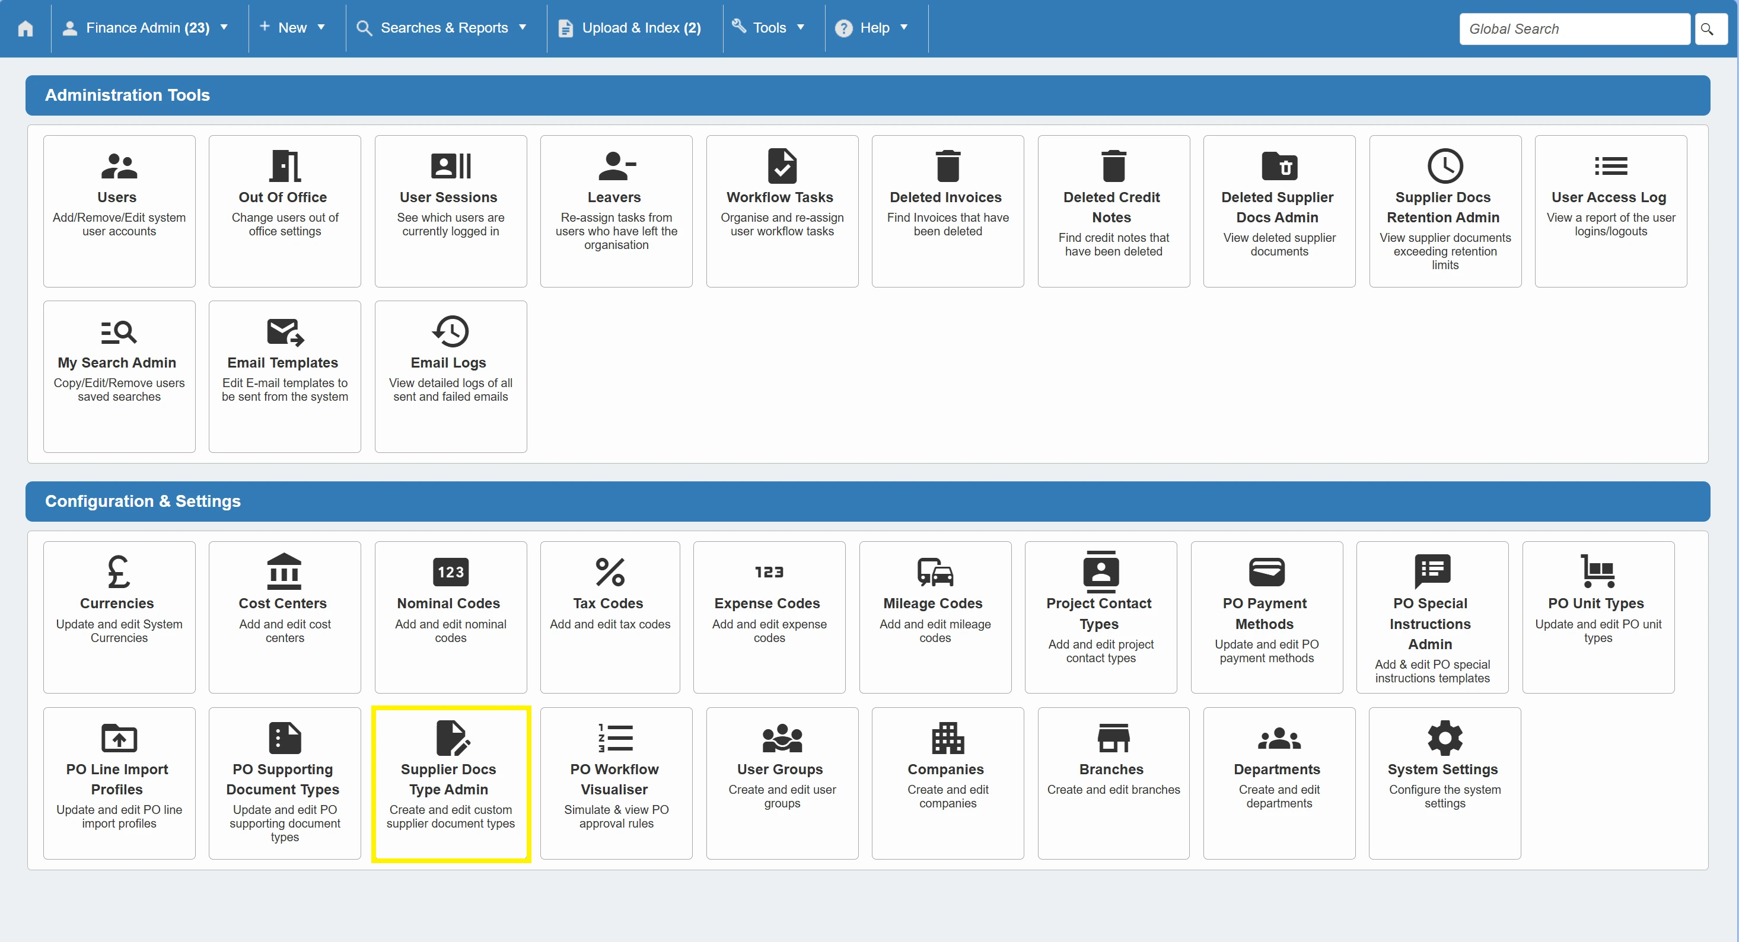Open User Sessions tile icon
This screenshot has width=1739, height=942.
point(450,166)
